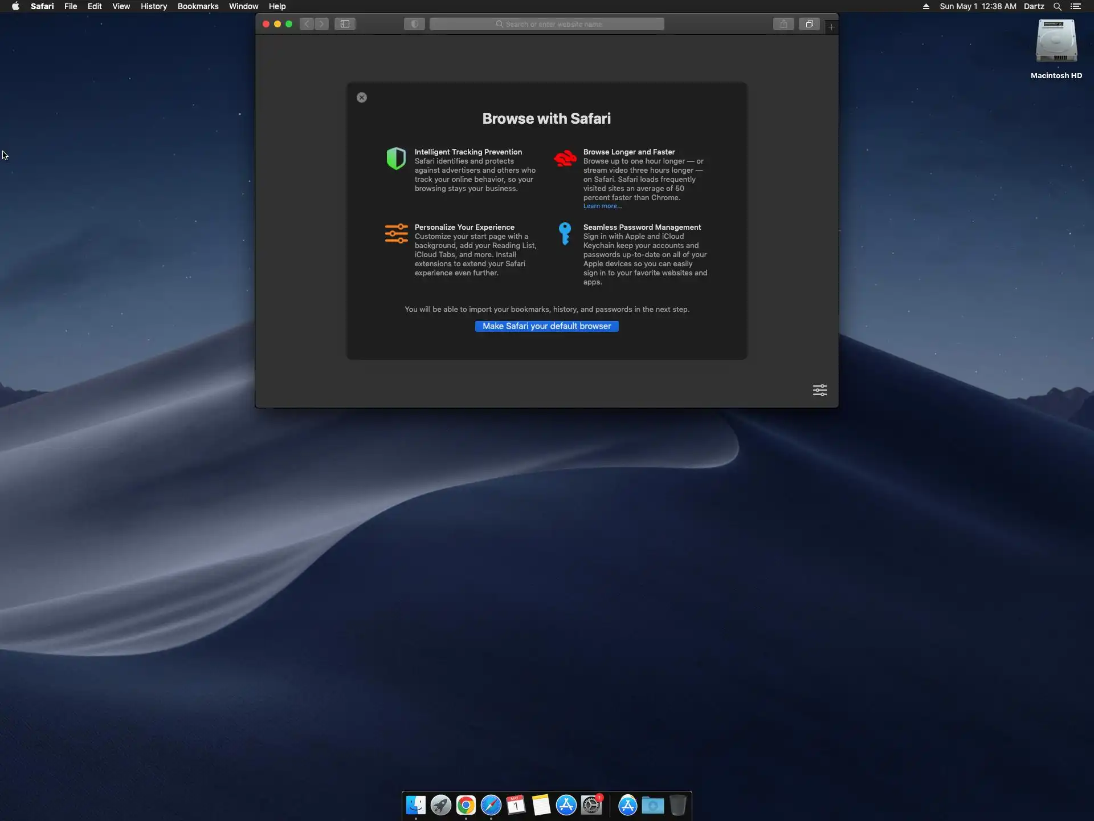
Task: Toggle the Safari sidebar button
Action: click(x=345, y=24)
